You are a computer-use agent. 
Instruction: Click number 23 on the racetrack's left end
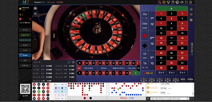79,68
